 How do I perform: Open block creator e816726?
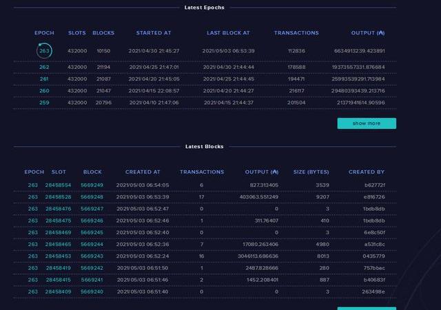pos(375,197)
